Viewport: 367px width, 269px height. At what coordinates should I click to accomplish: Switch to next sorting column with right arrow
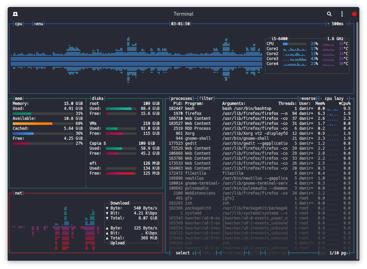click(347, 99)
